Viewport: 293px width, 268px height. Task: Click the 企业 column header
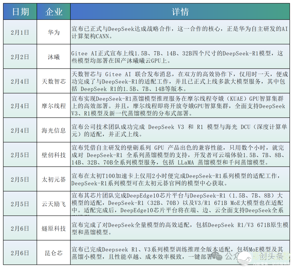(54, 12)
